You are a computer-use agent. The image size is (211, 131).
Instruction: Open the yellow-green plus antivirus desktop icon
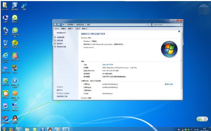pos(15,44)
